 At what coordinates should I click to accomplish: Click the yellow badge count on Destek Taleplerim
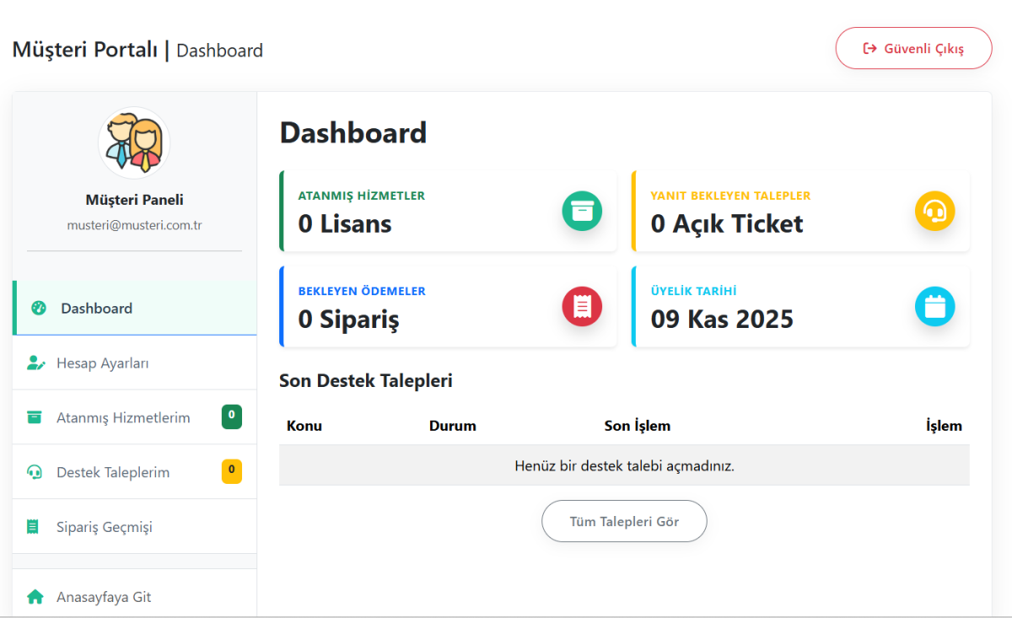(232, 471)
